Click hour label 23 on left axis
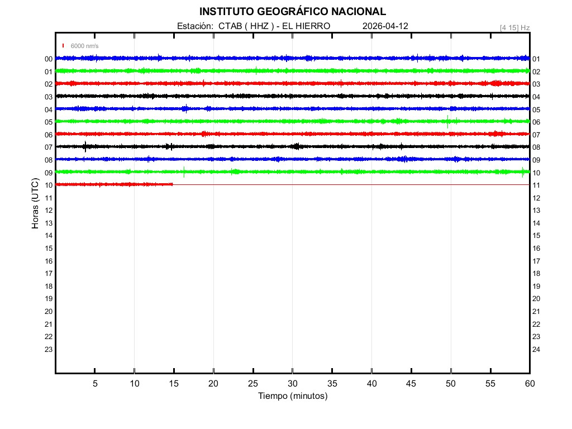Screen dimensions: 572x429 coord(49,349)
